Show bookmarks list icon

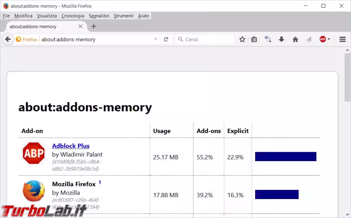(x=254, y=39)
